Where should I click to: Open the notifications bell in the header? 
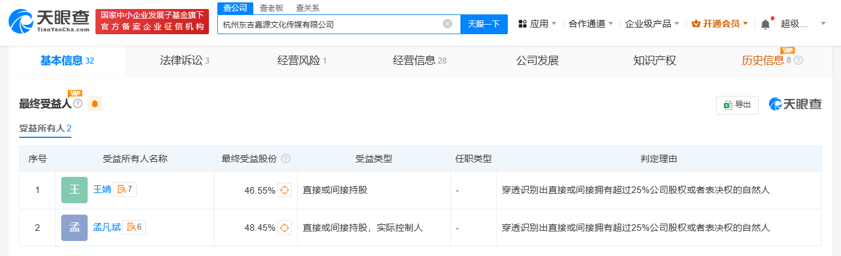click(765, 24)
